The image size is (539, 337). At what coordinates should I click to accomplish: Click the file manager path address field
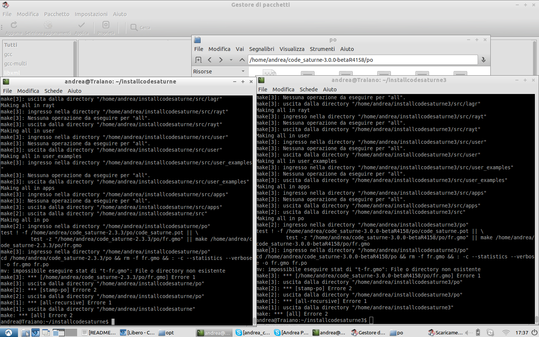(x=362, y=60)
